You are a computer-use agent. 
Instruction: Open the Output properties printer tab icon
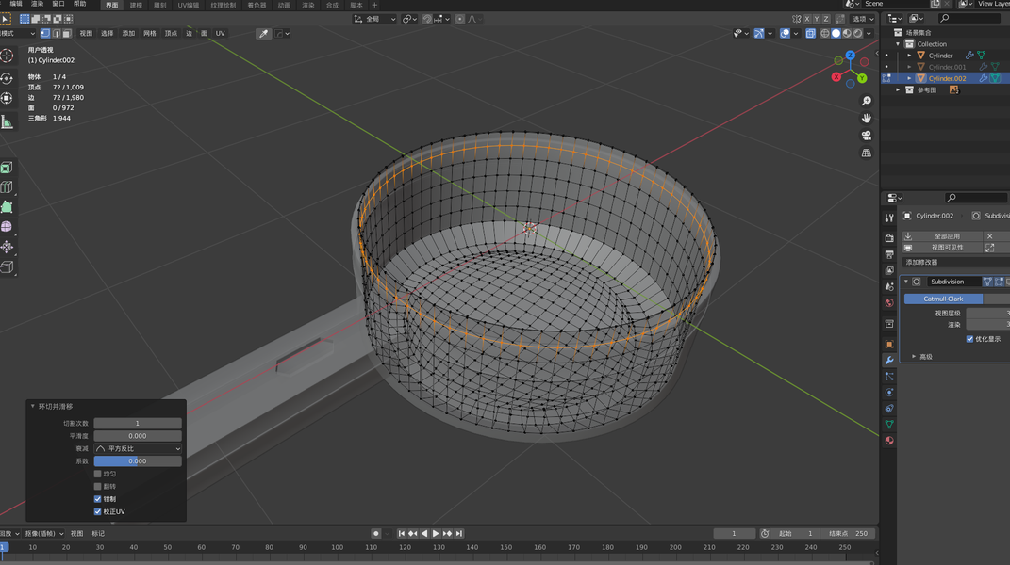click(x=889, y=254)
